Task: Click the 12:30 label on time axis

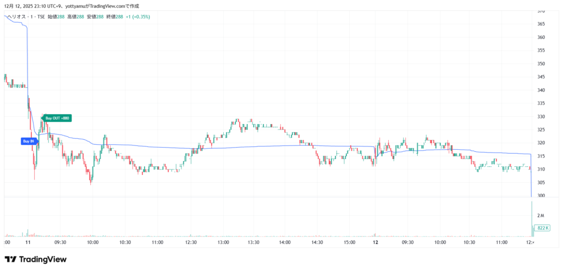Action: pos(190,241)
